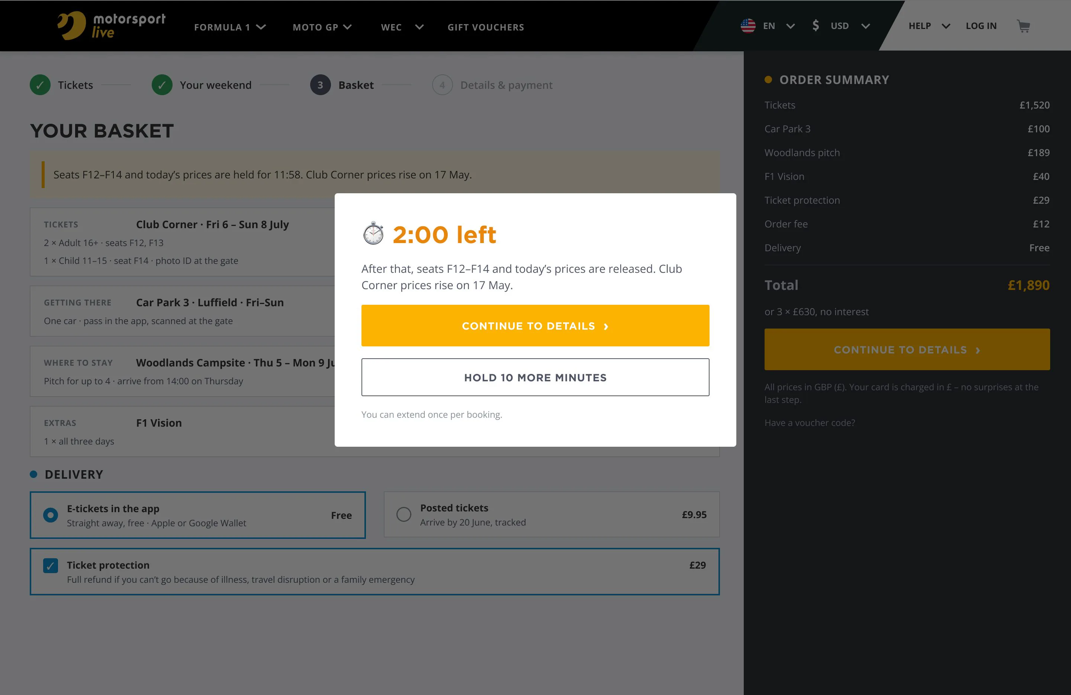Click the Car Park 3 Luffield card title
1071x695 pixels.
coord(210,303)
